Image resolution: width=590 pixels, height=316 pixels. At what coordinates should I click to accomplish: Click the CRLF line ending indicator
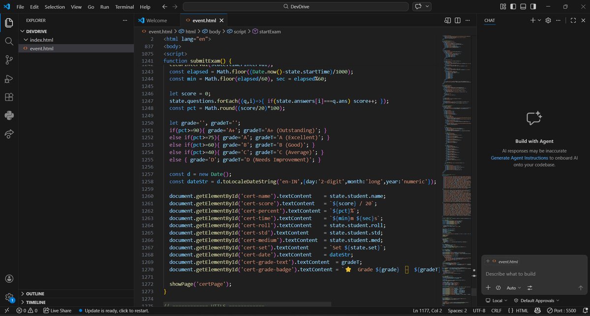coord(497,311)
